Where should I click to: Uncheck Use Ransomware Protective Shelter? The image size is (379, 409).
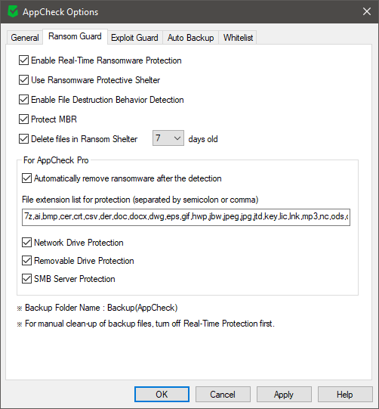[x=23, y=80]
